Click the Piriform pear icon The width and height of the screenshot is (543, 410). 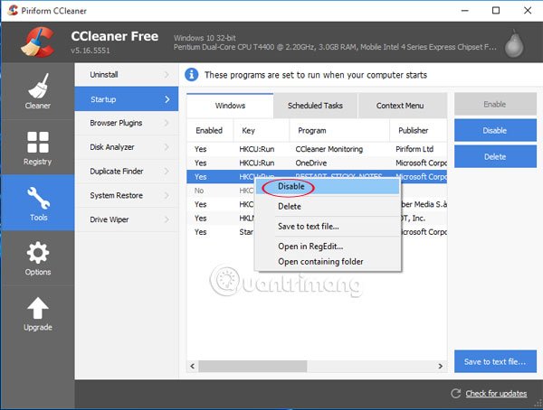click(x=514, y=43)
